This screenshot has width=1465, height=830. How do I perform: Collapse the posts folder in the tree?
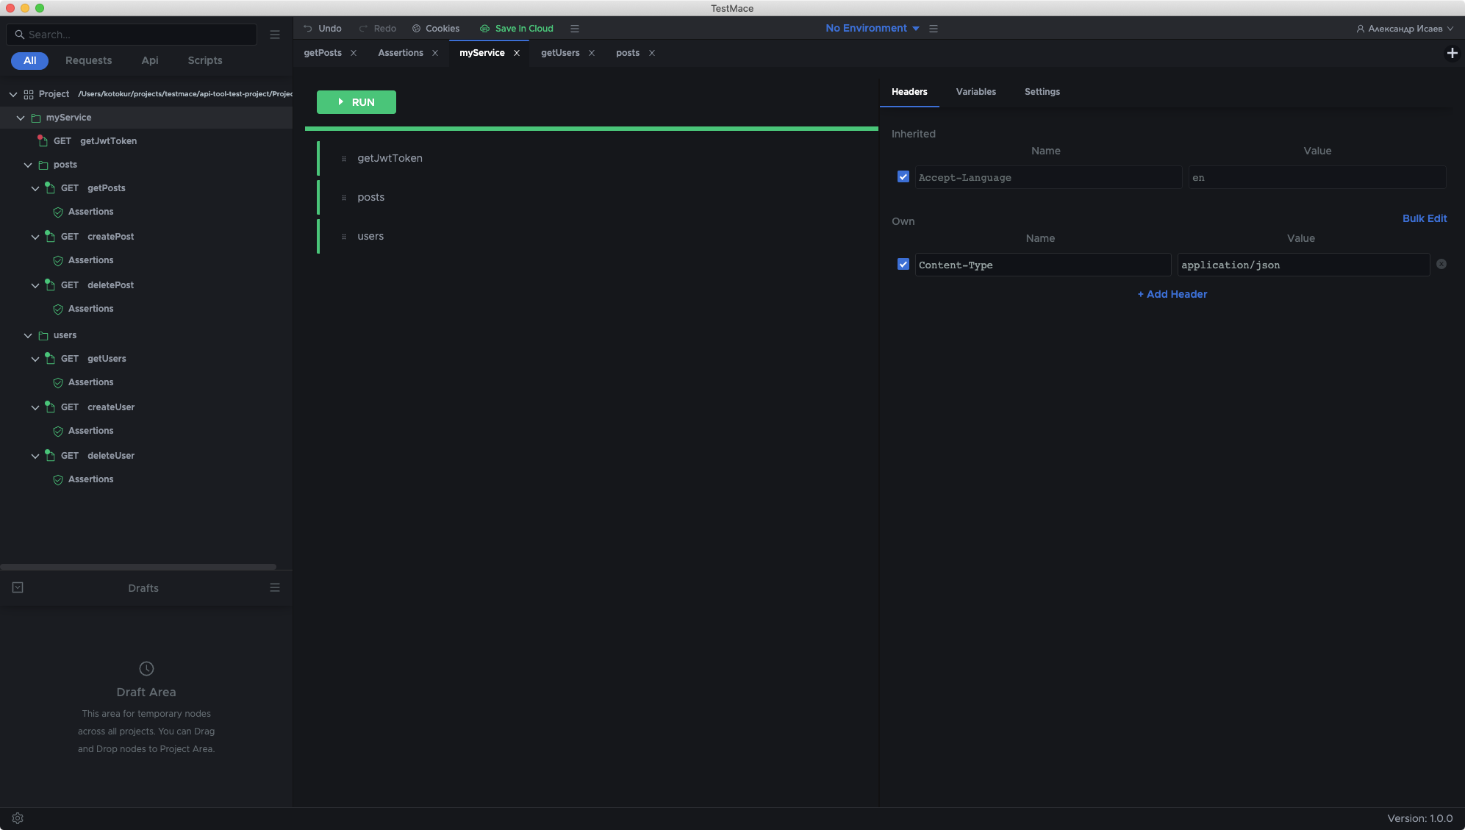pyautogui.click(x=28, y=165)
